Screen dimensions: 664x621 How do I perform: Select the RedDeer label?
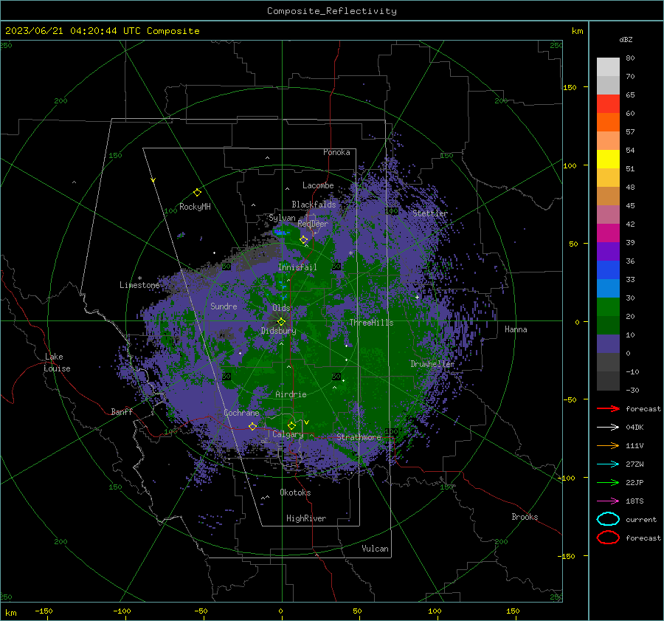tap(313, 224)
